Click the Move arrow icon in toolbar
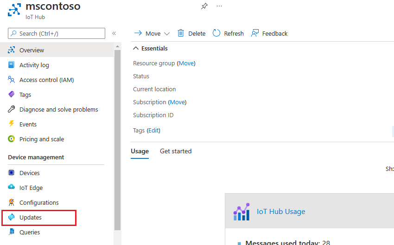The height and width of the screenshot is (245, 394). 138,33
